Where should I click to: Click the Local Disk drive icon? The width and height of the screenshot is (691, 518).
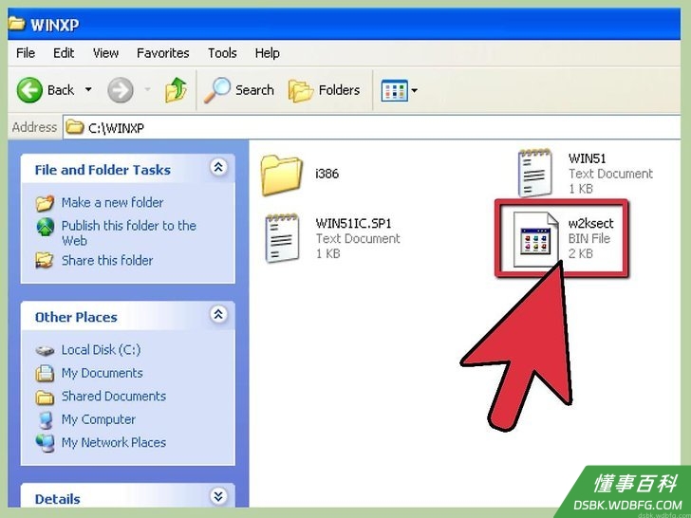click(x=45, y=351)
